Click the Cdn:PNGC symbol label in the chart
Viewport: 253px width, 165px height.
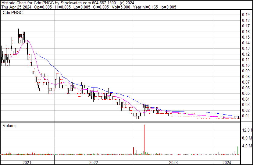pos(12,13)
